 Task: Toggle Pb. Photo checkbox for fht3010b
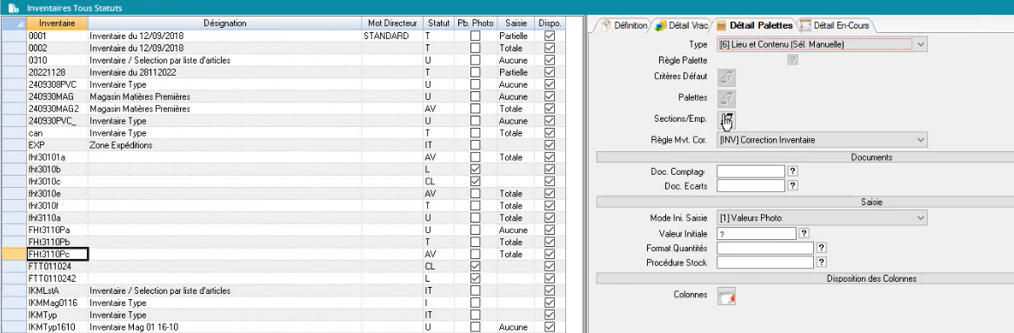(x=476, y=169)
